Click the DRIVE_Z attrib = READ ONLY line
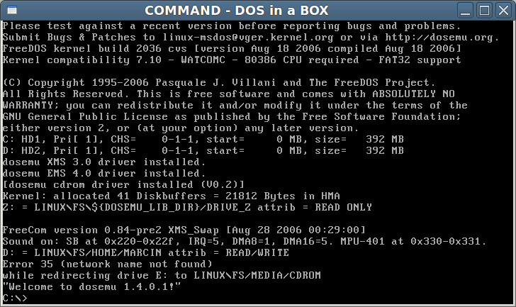 [187, 207]
